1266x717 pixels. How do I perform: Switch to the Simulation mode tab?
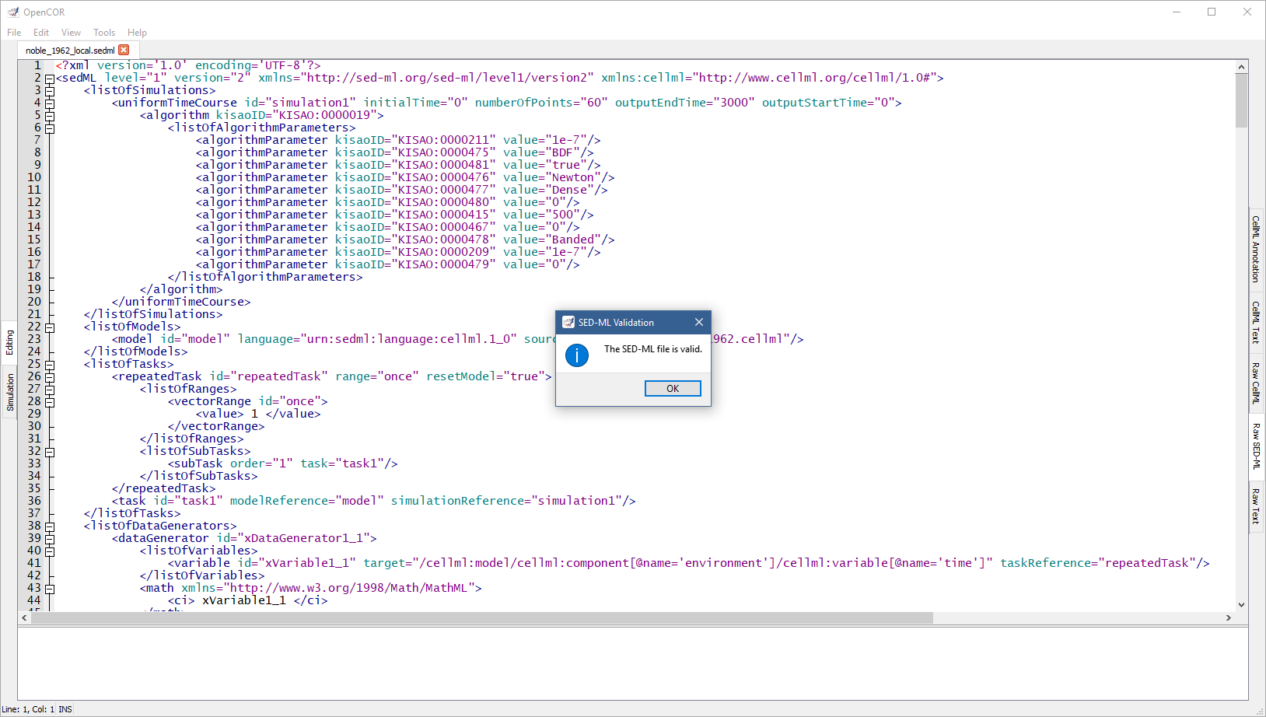pos(10,392)
